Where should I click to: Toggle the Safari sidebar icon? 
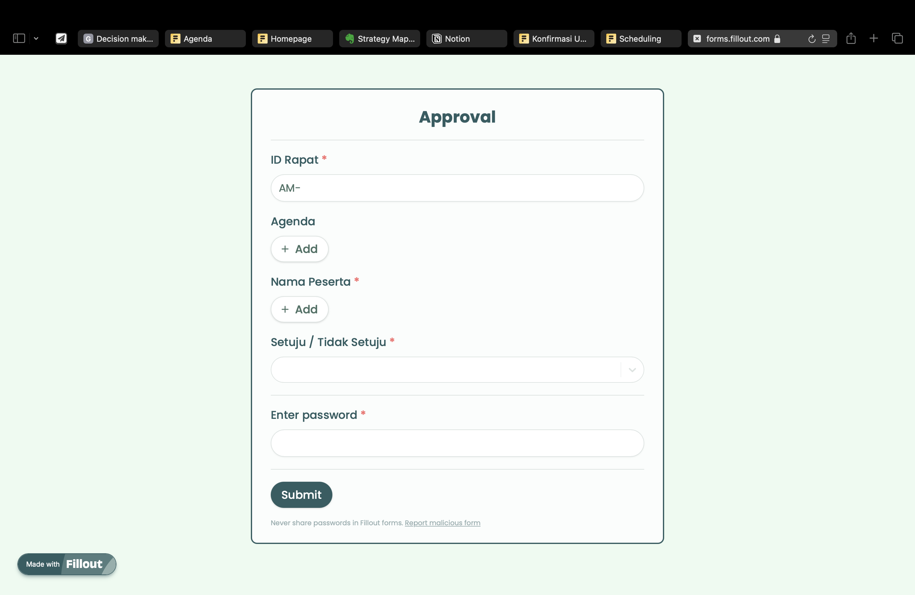19,39
